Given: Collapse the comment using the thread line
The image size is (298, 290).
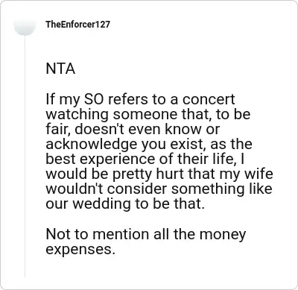Looking at the screenshot, I should [x=25, y=157].
